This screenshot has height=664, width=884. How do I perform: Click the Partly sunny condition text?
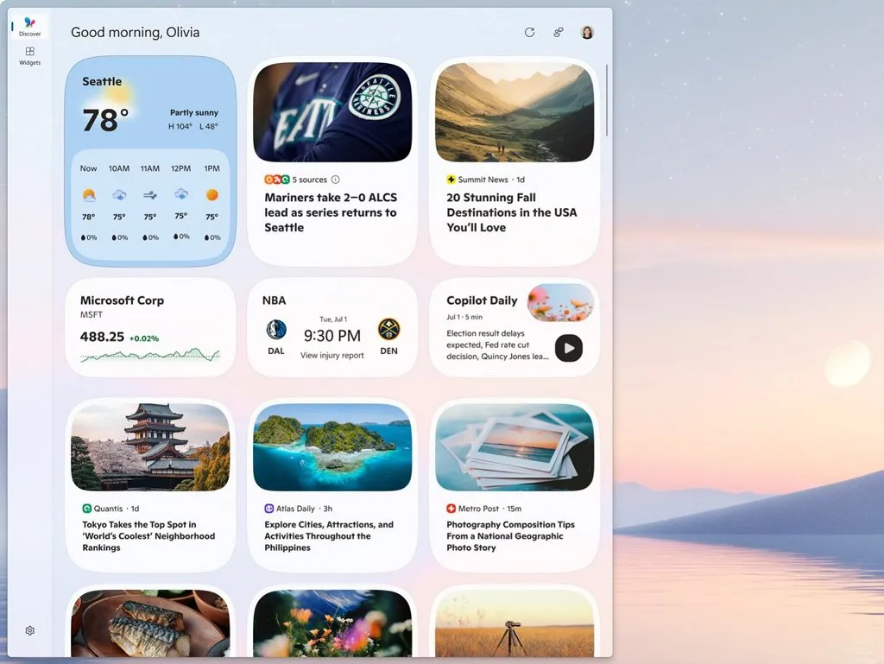tap(194, 112)
